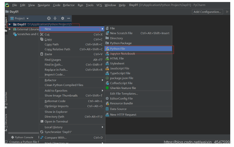The height and width of the screenshot is (147, 234).
Task: Click the Python File icon in submenu
Action: (107, 49)
